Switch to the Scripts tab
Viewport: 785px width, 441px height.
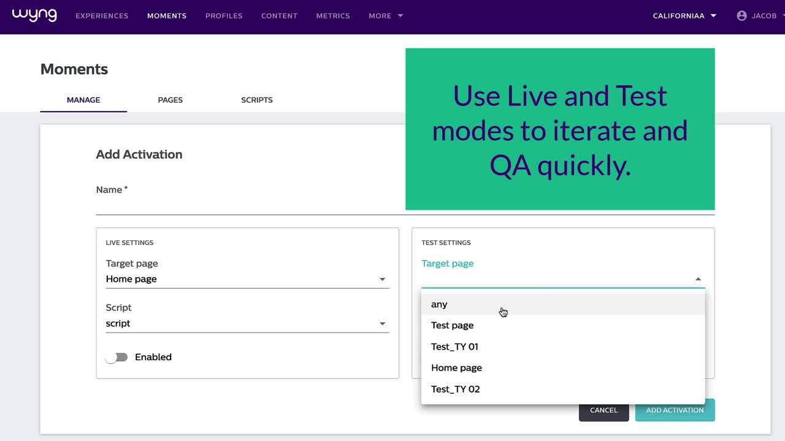[x=257, y=100]
